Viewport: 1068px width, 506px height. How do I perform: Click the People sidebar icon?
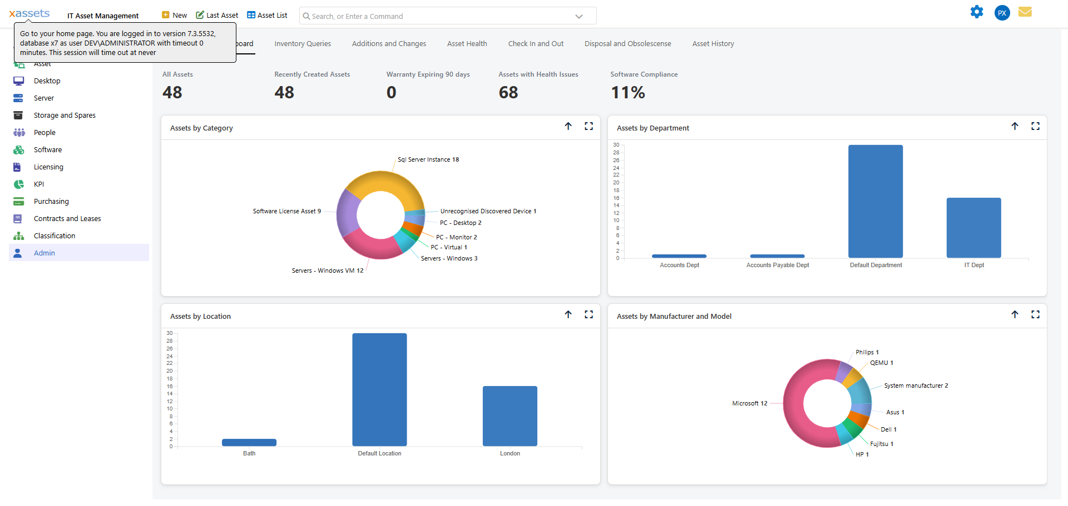click(x=19, y=133)
